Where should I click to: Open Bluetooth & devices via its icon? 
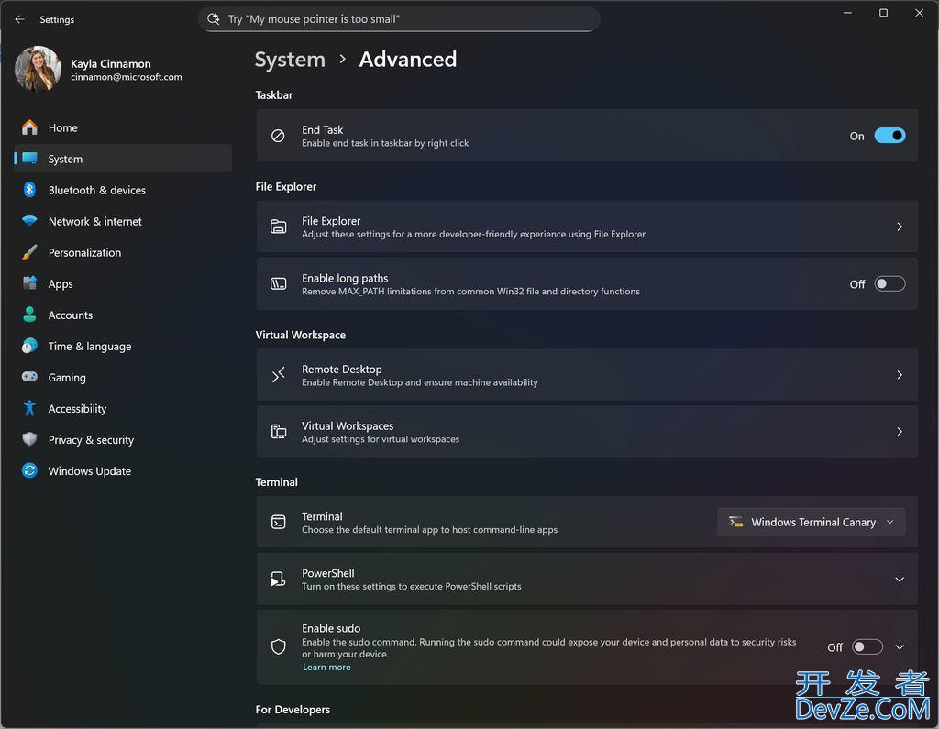pos(29,190)
